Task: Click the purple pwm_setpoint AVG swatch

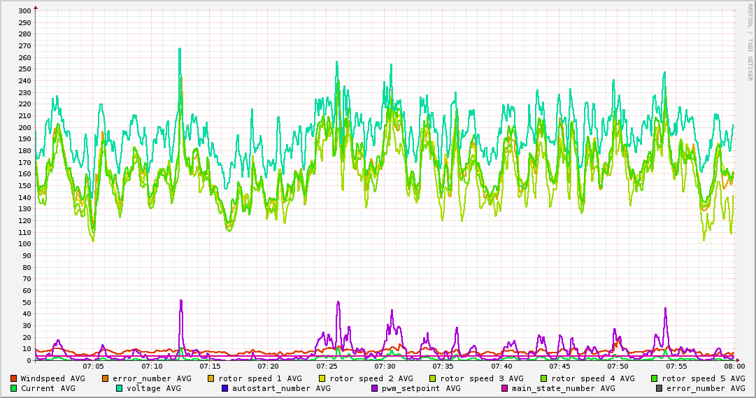Action: (374, 388)
